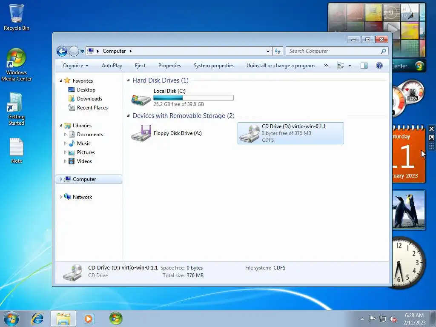Click the muted volume tray icon

(x=393, y=319)
